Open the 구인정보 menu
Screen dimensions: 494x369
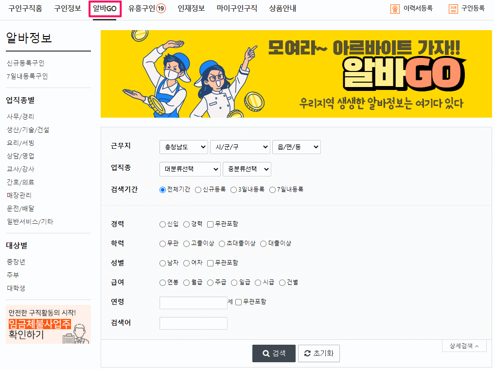(x=68, y=9)
